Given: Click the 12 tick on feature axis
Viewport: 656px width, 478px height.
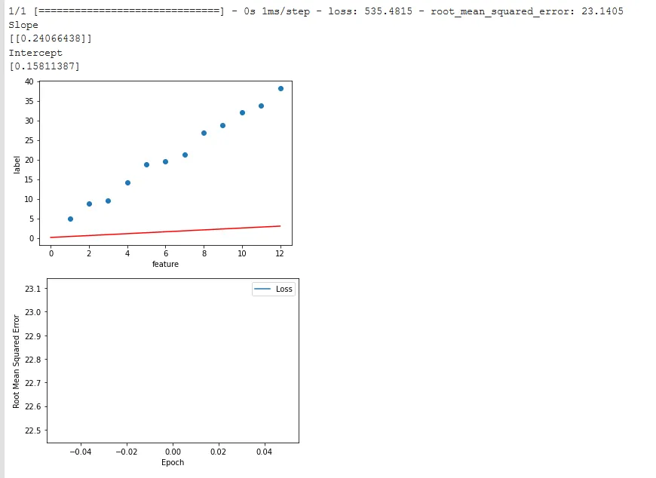Looking at the screenshot, I should 280,253.
